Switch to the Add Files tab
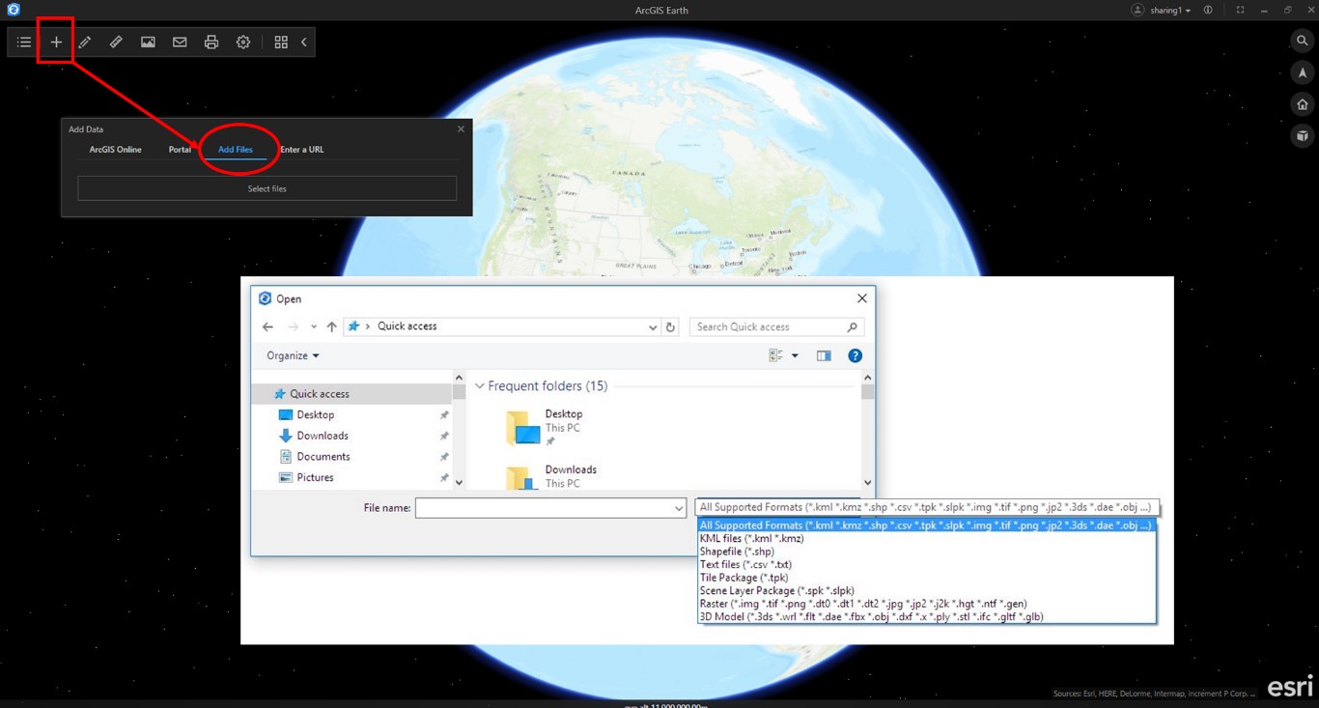This screenshot has height=708, width=1319. click(236, 150)
